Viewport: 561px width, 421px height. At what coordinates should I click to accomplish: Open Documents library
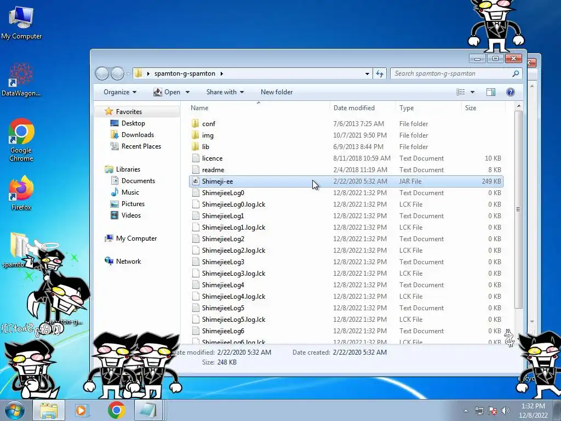(138, 181)
